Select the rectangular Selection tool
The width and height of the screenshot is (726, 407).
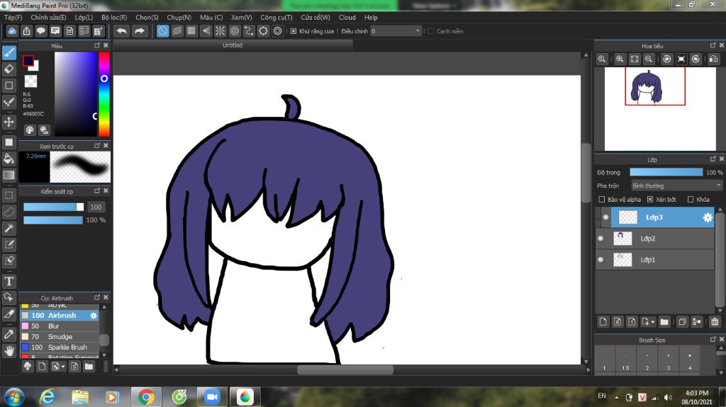tap(9, 195)
